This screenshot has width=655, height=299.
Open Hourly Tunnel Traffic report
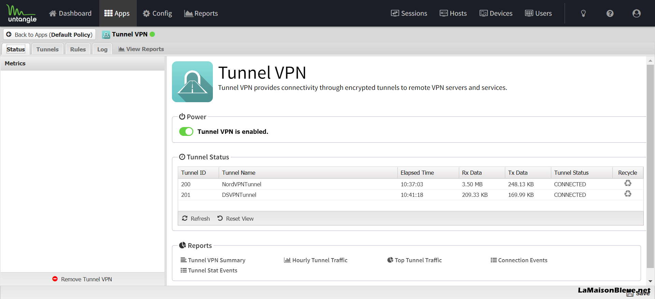pyautogui.click(x=316, y=260)
